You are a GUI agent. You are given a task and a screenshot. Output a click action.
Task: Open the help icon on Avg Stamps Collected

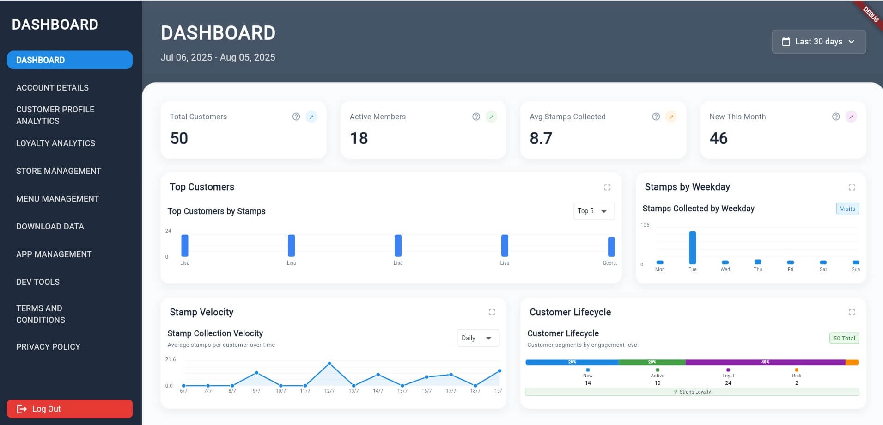(x=656, y=117)
